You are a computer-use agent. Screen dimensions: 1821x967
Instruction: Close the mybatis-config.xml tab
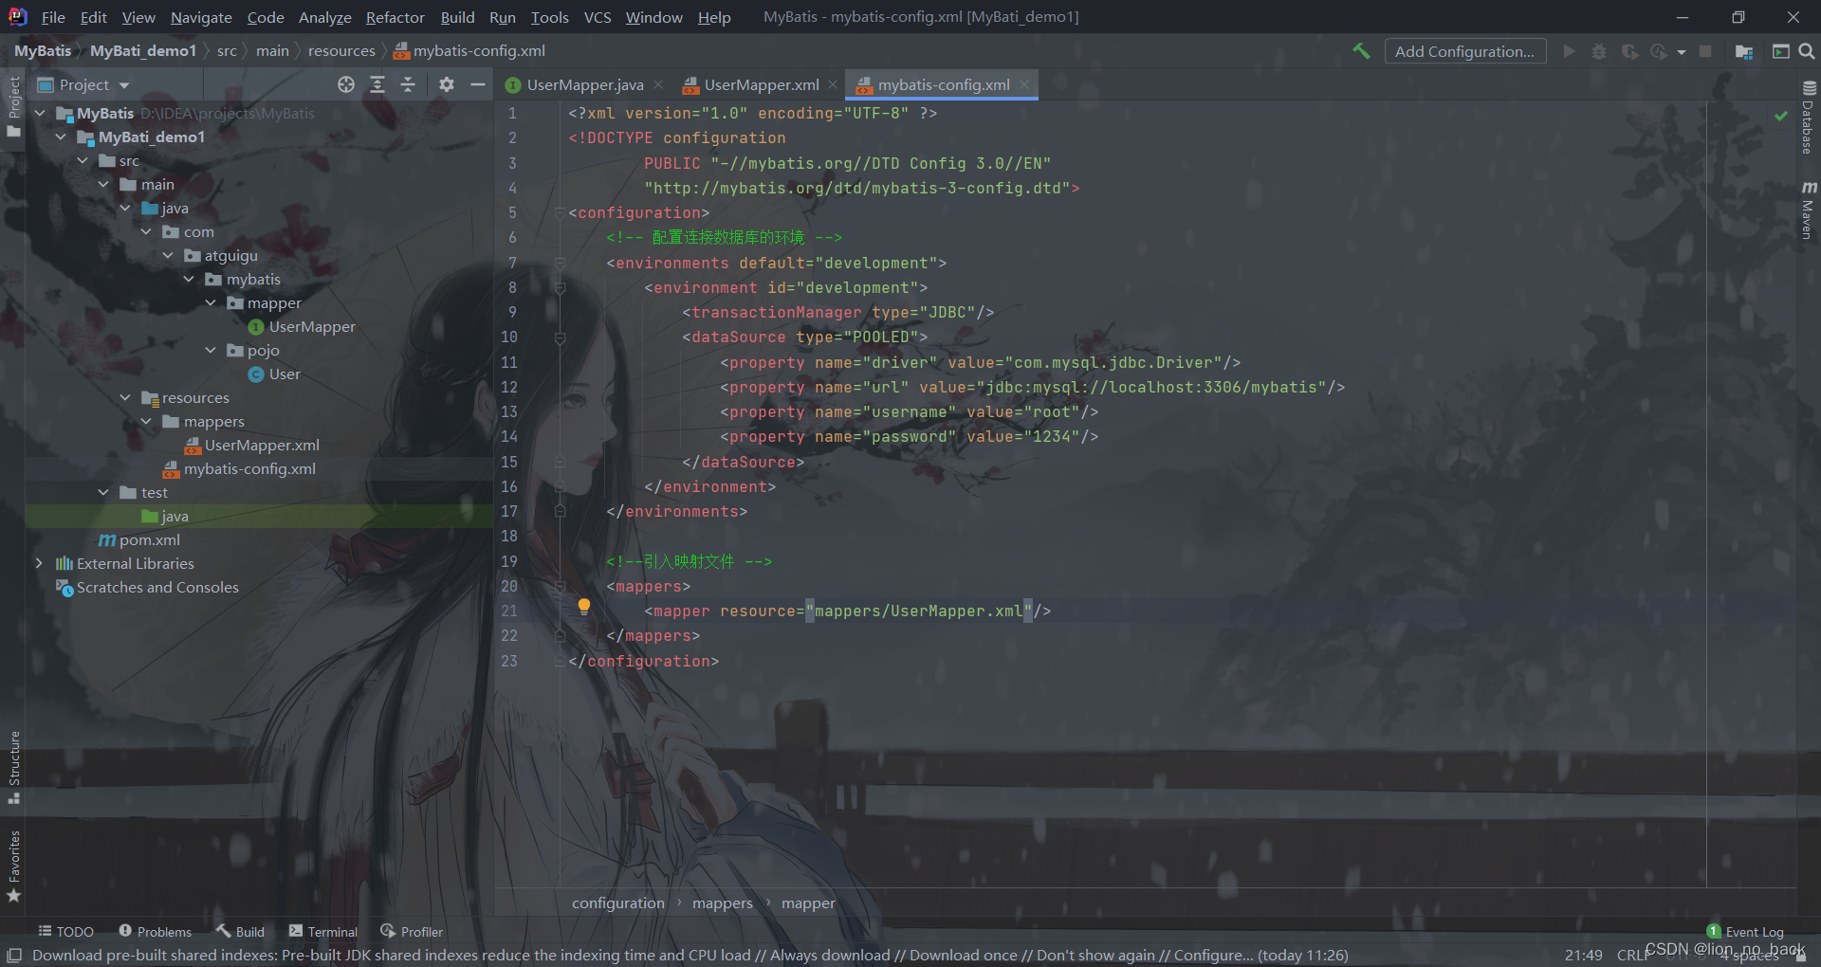pyautogui.click(x=1024, y=84)
